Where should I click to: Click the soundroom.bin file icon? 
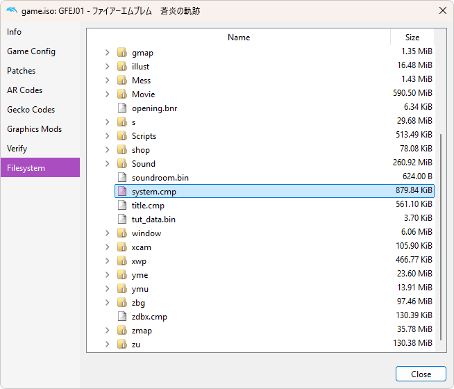[x=122, y=178]
